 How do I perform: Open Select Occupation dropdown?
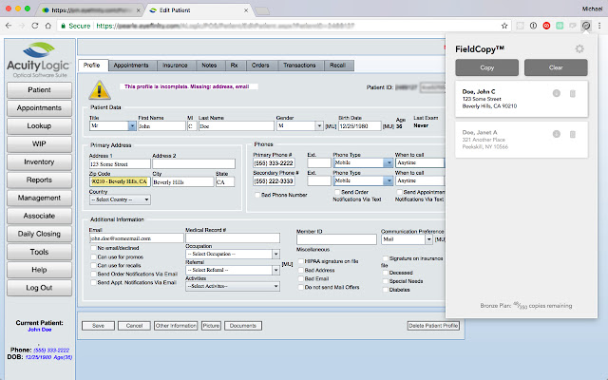[x=233, y=254]
